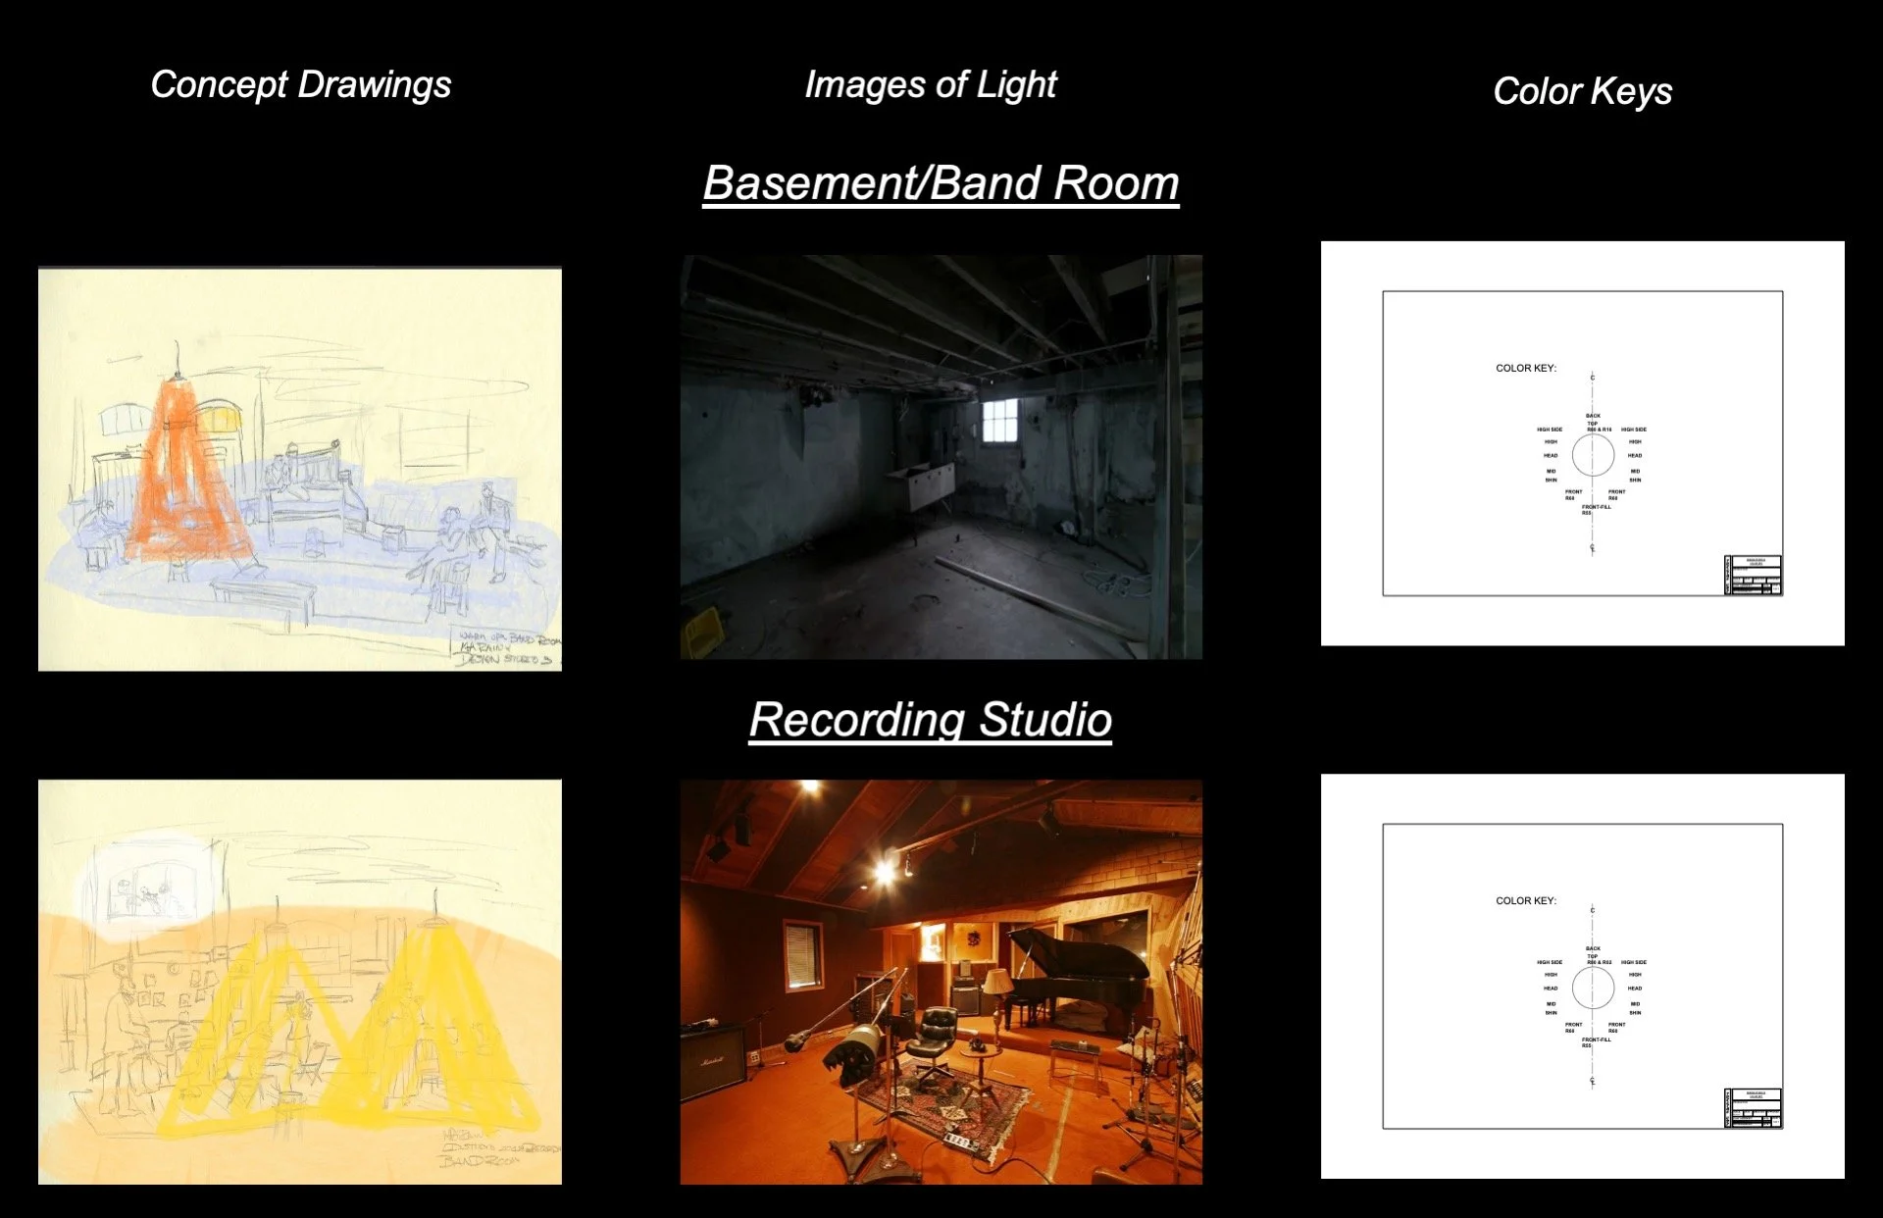Click the title block in top color key

click(x=1753, y=576)
